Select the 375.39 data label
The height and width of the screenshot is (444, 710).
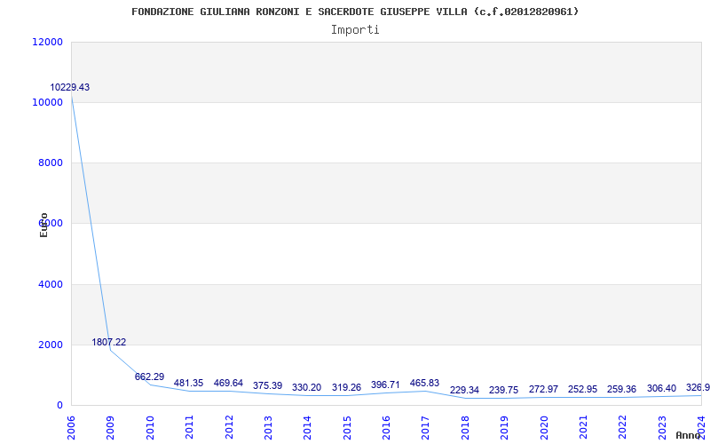(x=268, y=386)
